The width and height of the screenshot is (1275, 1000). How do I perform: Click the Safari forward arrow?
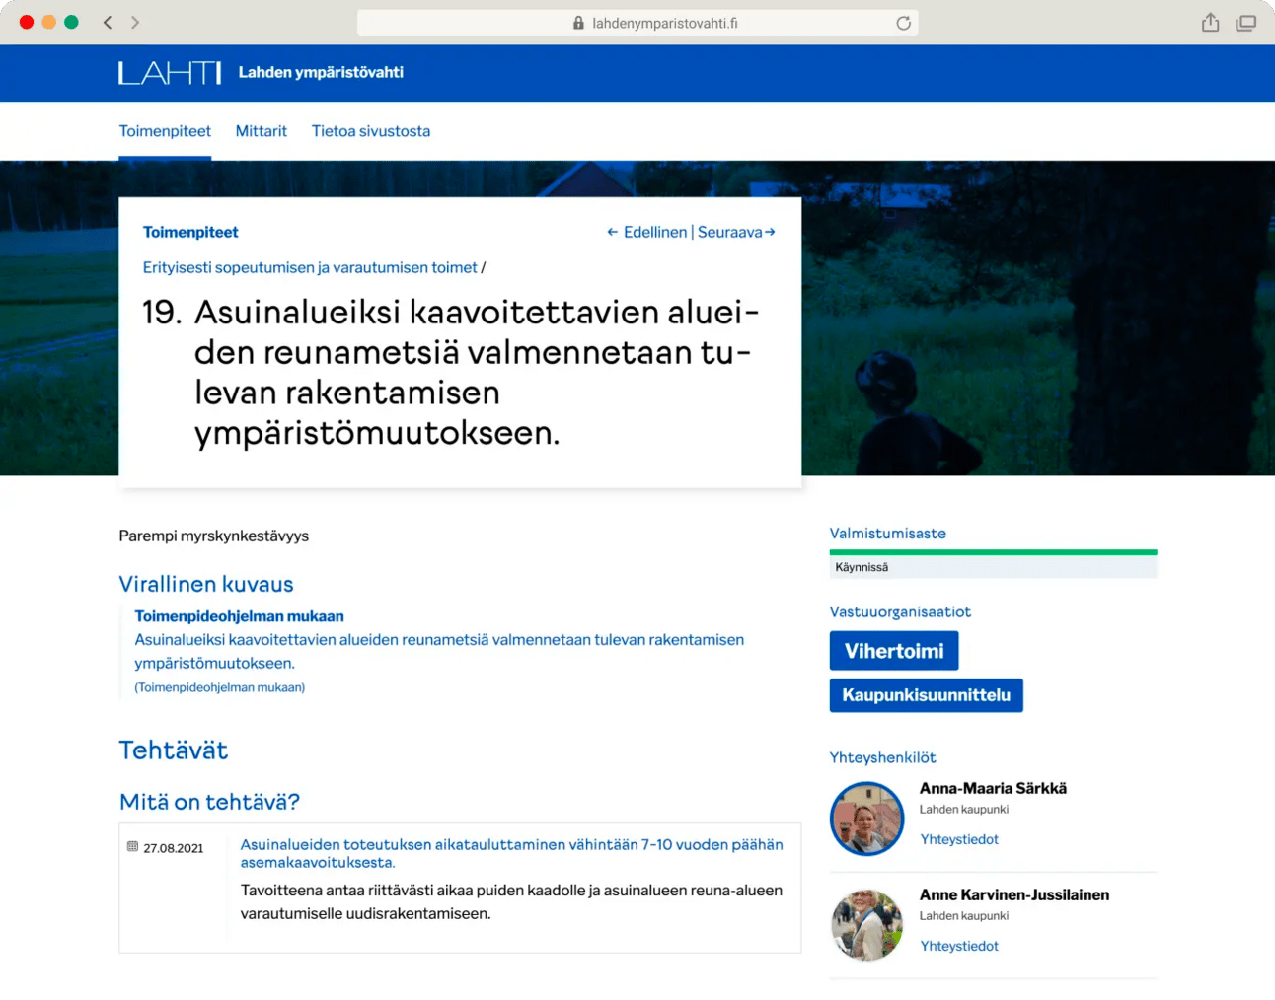coord(135,22)
